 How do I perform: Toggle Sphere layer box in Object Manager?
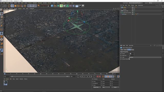coord(132,7)
